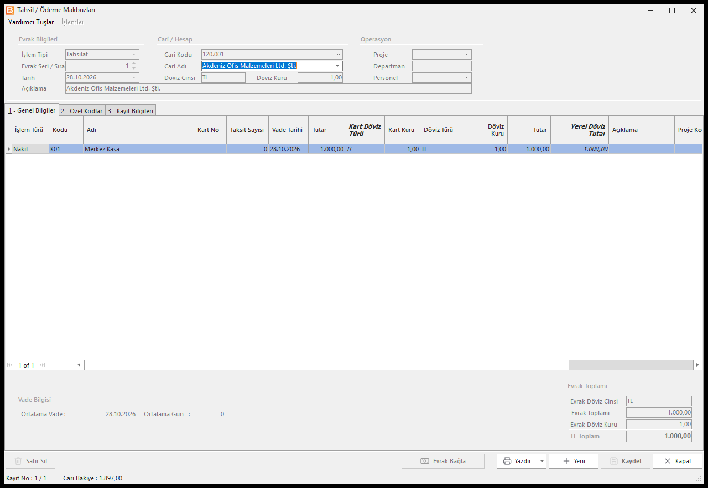708x488 pixels.
Task: Click the grid scrollbar left arrow
Action: (x=79, y=365)
